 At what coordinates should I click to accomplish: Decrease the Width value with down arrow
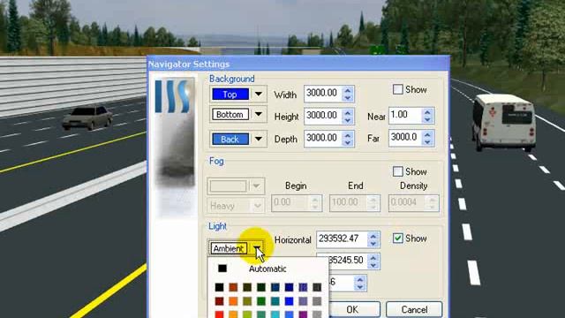coord(348,98)
